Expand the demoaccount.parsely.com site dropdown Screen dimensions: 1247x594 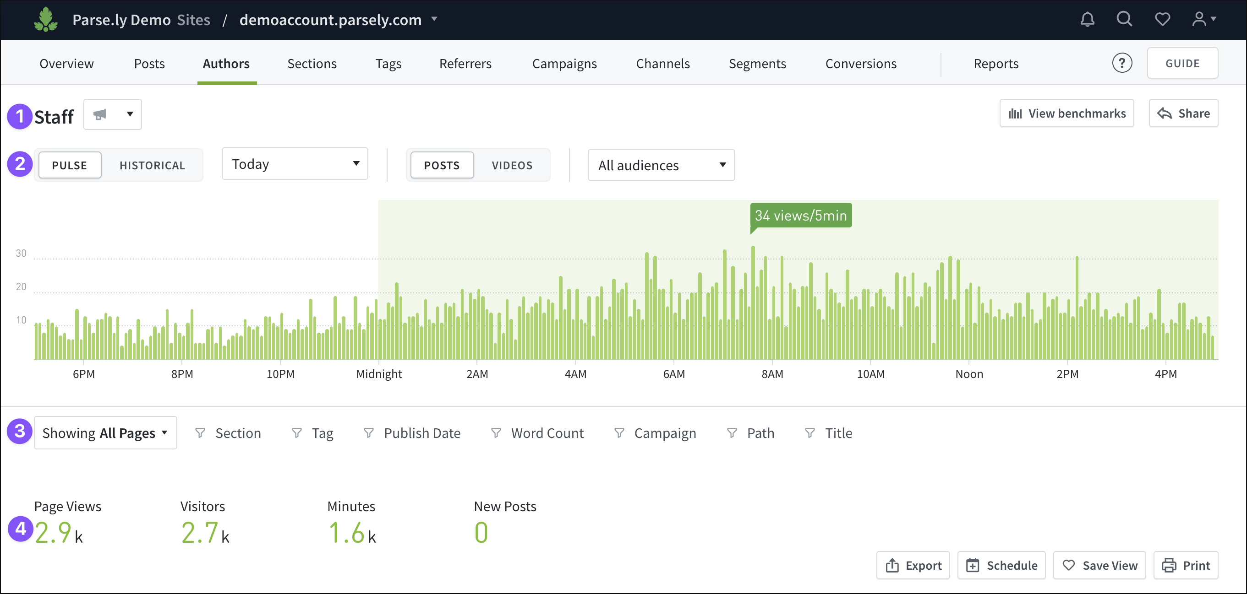(435, 19)
